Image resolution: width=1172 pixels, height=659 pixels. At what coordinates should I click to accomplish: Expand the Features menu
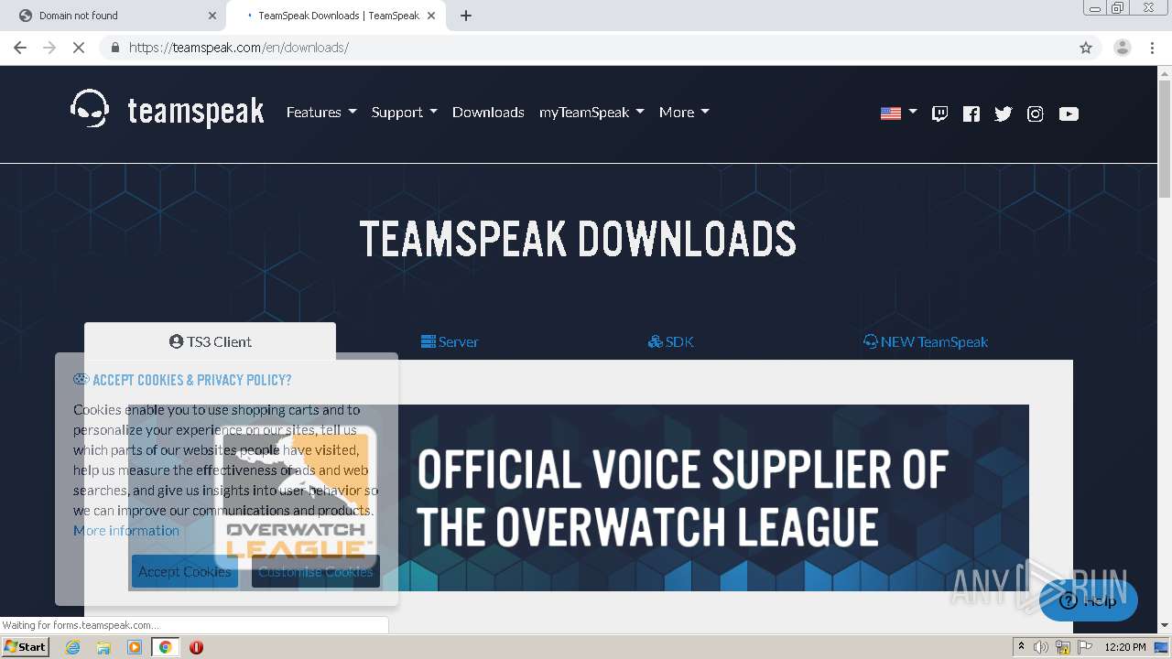(321, 112)
